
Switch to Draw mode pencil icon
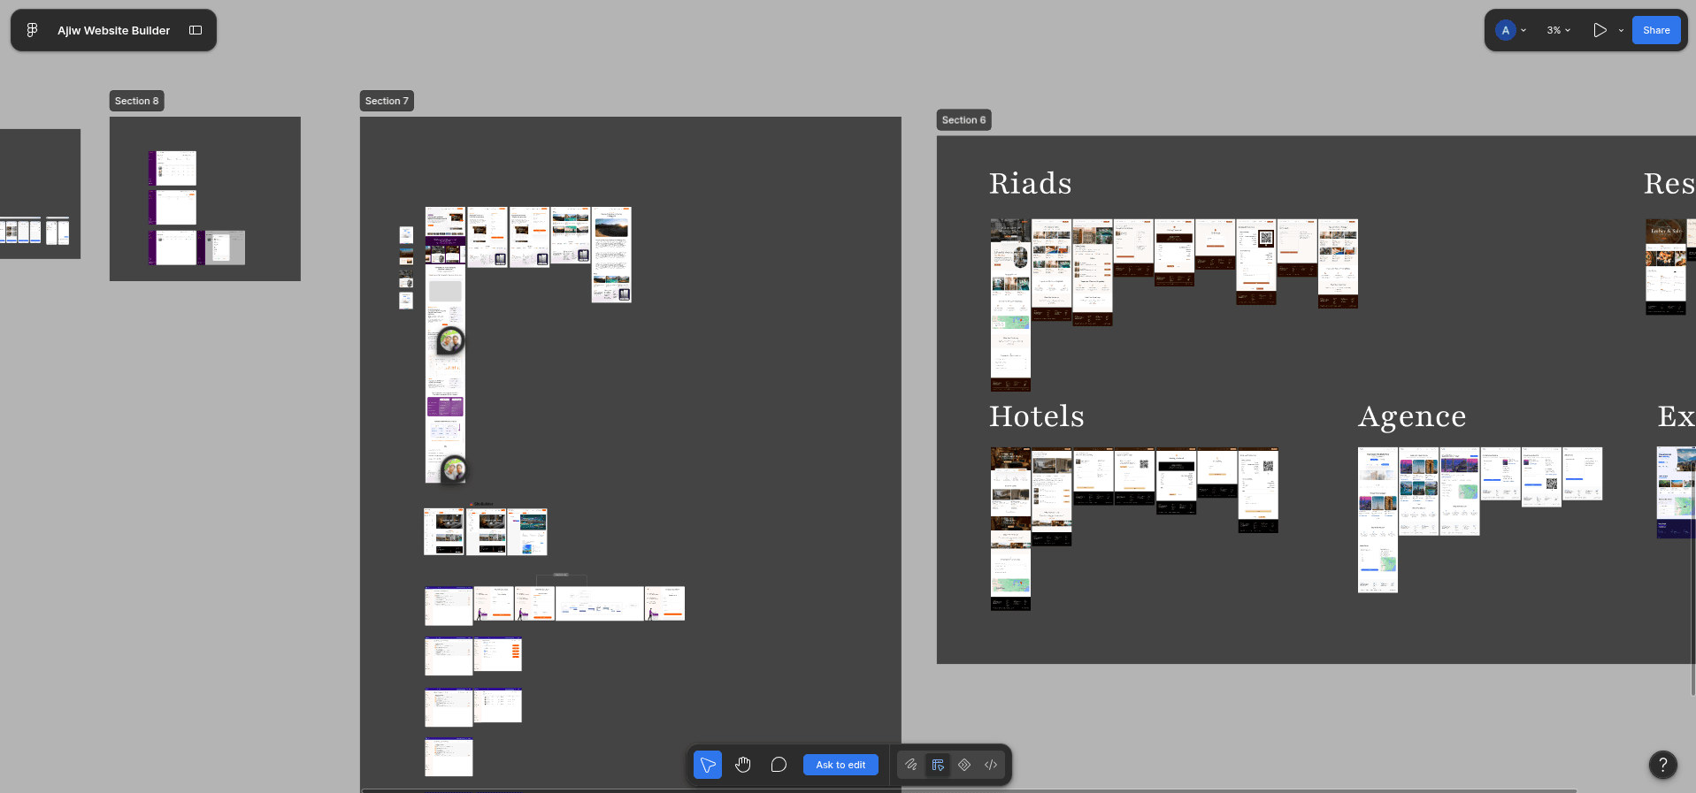click(x=911, y=765)
